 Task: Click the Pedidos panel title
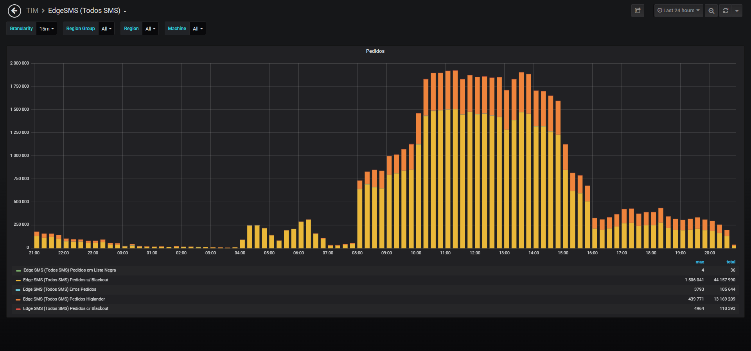pyautogui.click(x=375, y=51)
